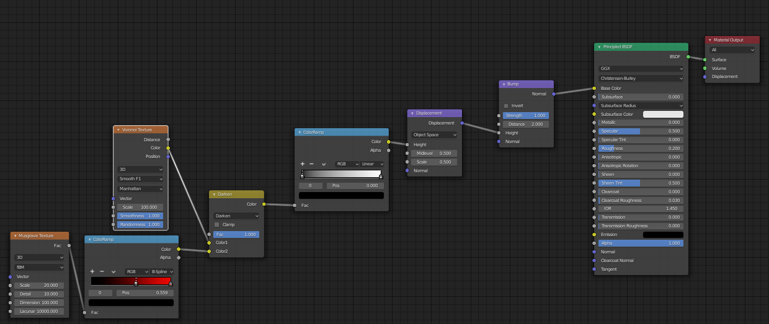Click the Pos 0.559 field in B-Spline ColorRamp
769x324 pixels.
[146, 292]
